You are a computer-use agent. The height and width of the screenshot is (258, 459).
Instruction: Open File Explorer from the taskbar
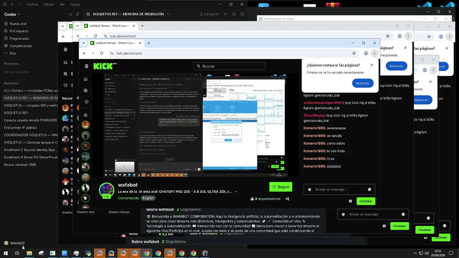pos(29,253)
